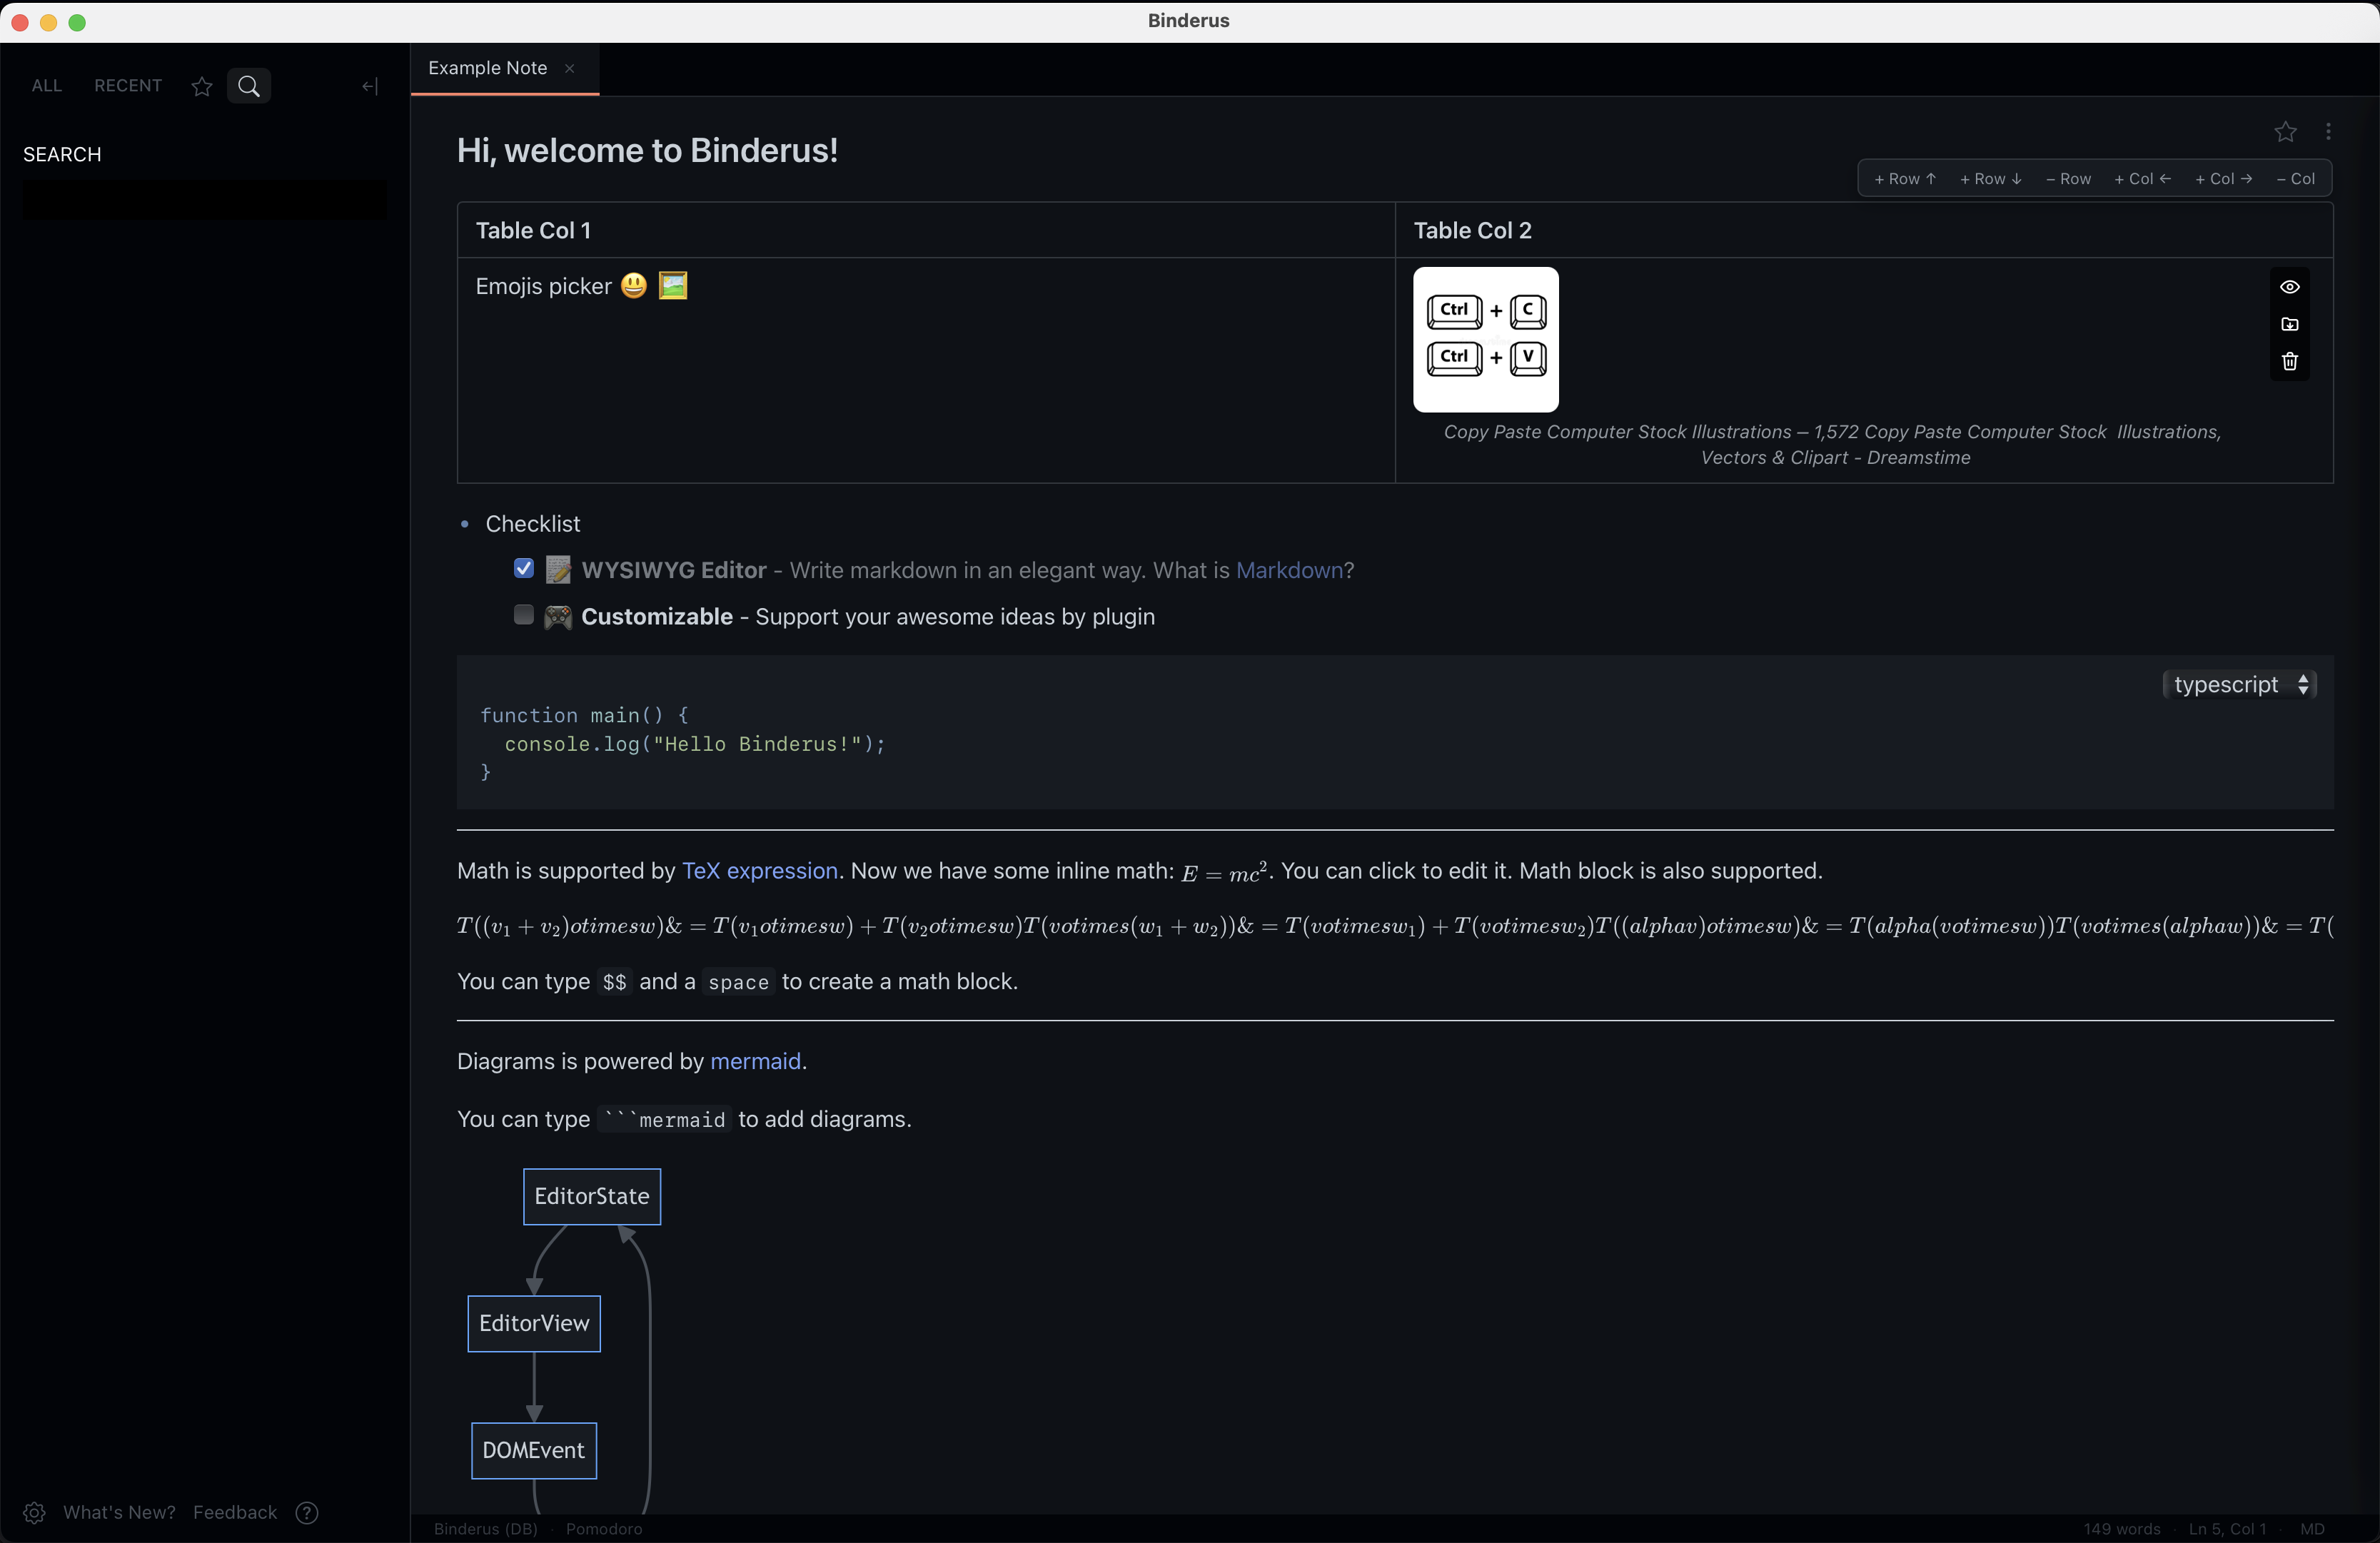The height and width of the screenshot is (1543, 2380).
Task: Click Binderus (DB) in status bar
Action: 486,1529
